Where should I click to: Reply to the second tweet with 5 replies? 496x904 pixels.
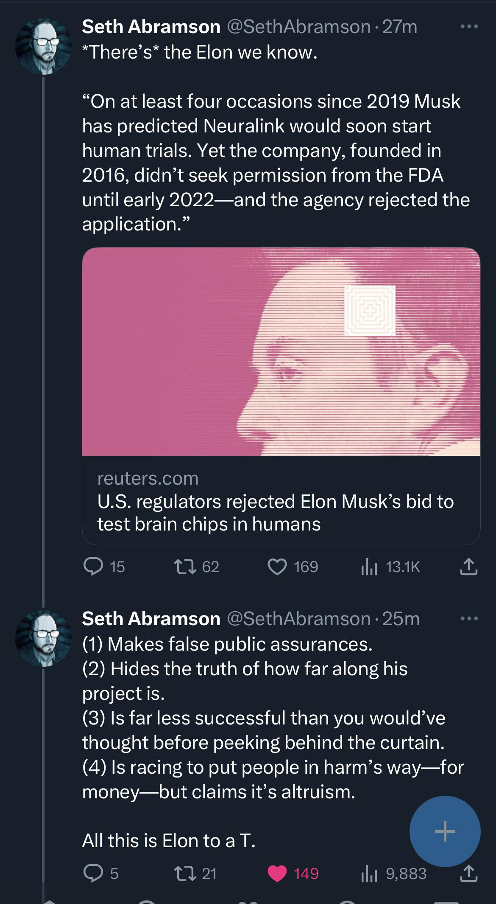pyautogui.click(x=93, y=873)
